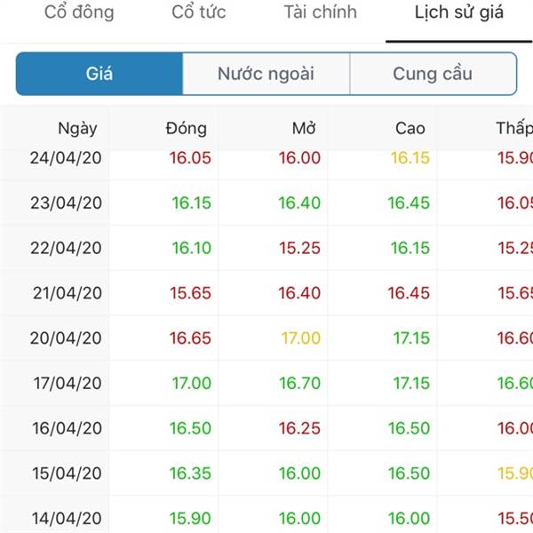Show the Cung cầu segment
Viewport: 533px width, 533px height.
[x=434, y=74]
